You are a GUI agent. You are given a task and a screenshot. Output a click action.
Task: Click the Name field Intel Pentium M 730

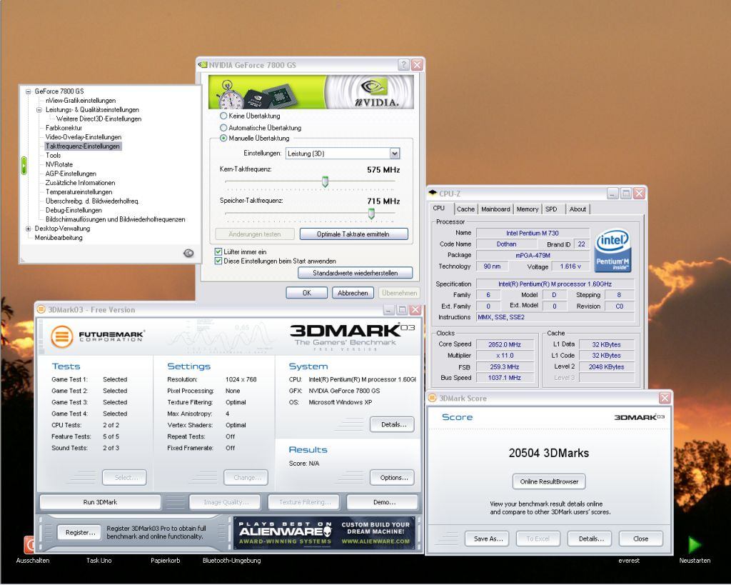coord(533,233)
